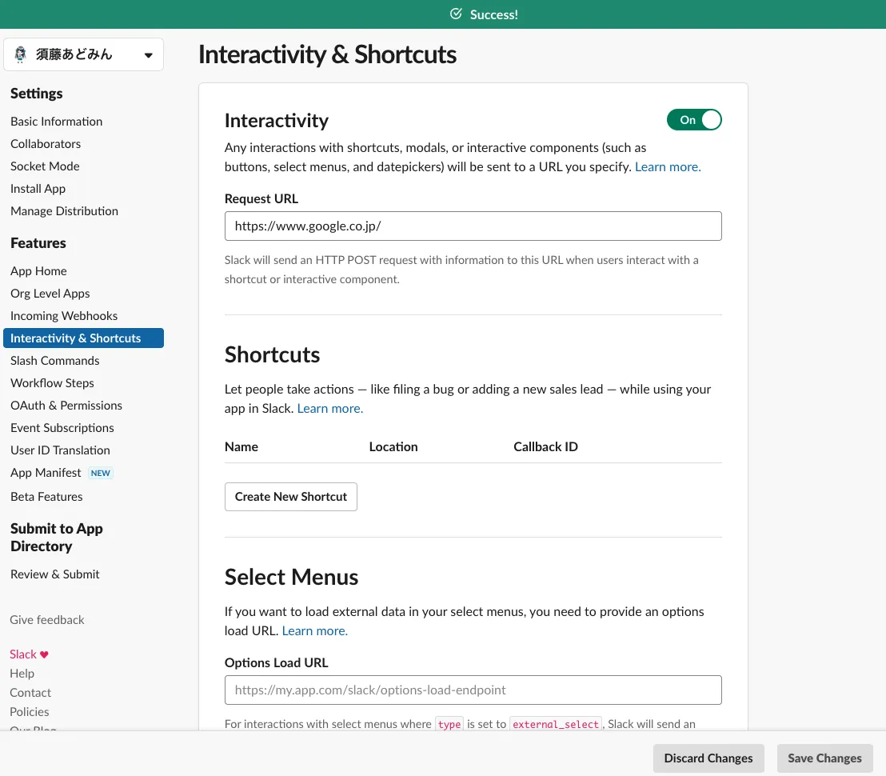Select Event Subscriptions from Features
886x776 pixels.
coord(62,428)
